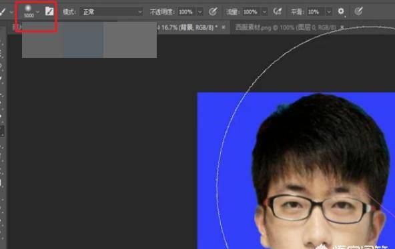Viewport: 395px width, 249px height.
Task: Expand the flow slider dropdown arrow
Action: point(264,12)
